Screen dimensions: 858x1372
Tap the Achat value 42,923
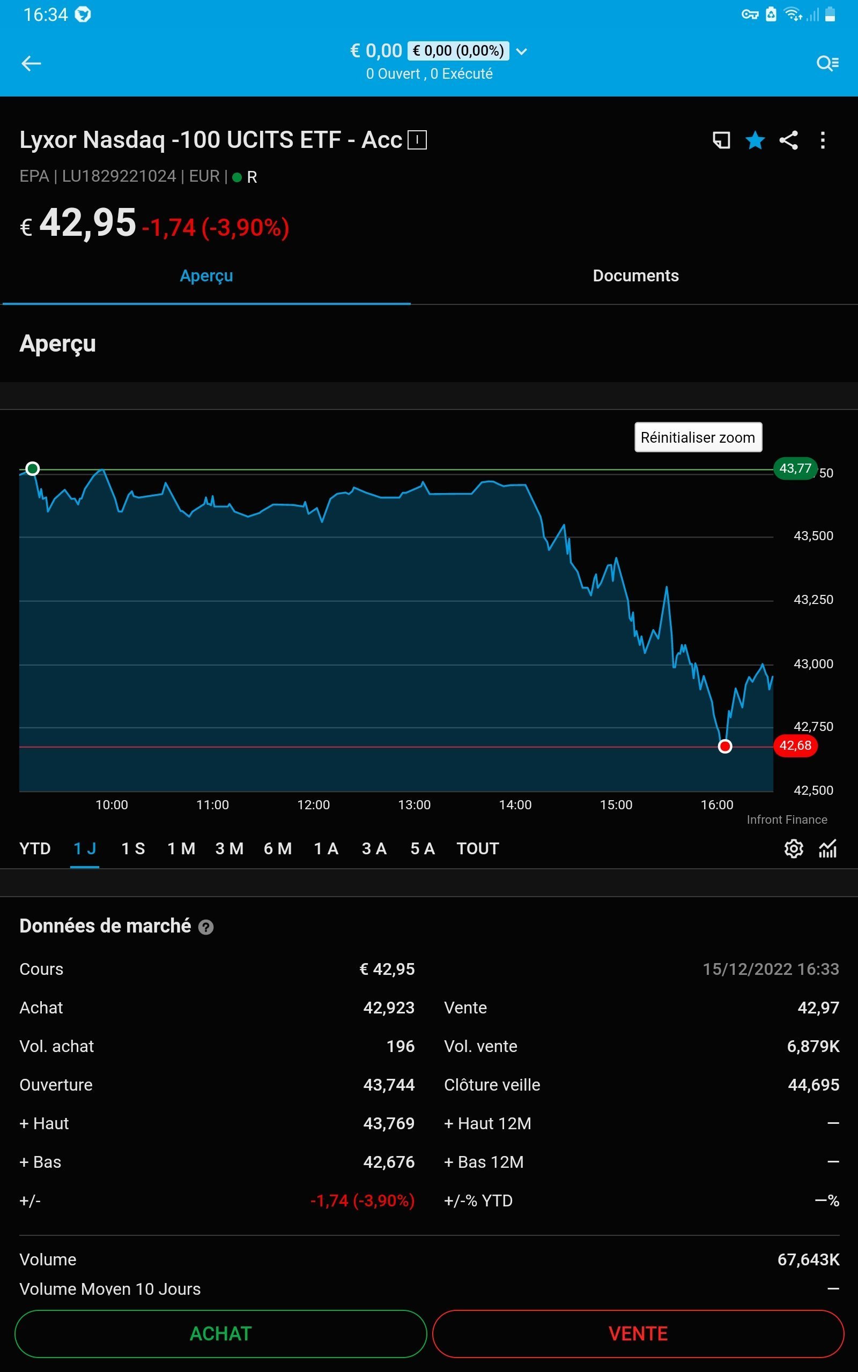(x=389, y=1008)
